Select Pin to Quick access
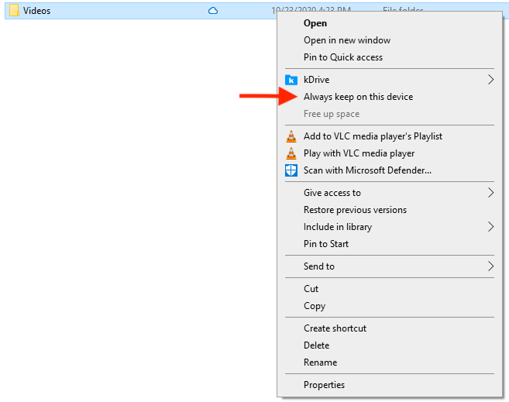Viewport: 509px width, 402px height. click(x=343, y=57)
